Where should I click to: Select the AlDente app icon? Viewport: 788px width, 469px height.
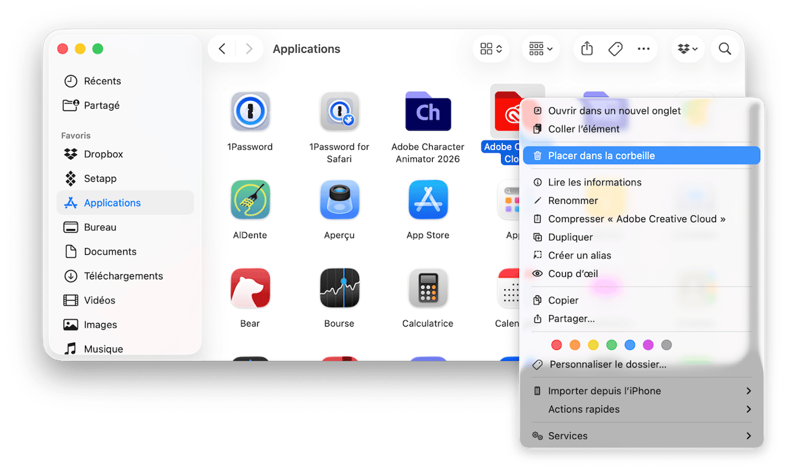(x=250, y=200)
